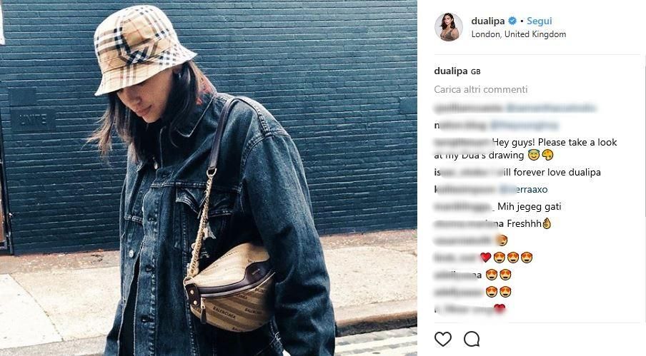This screenshot has height=356, width=646.
Task: Open the blurred blue mention in first comment
Action: coord(550,108)
